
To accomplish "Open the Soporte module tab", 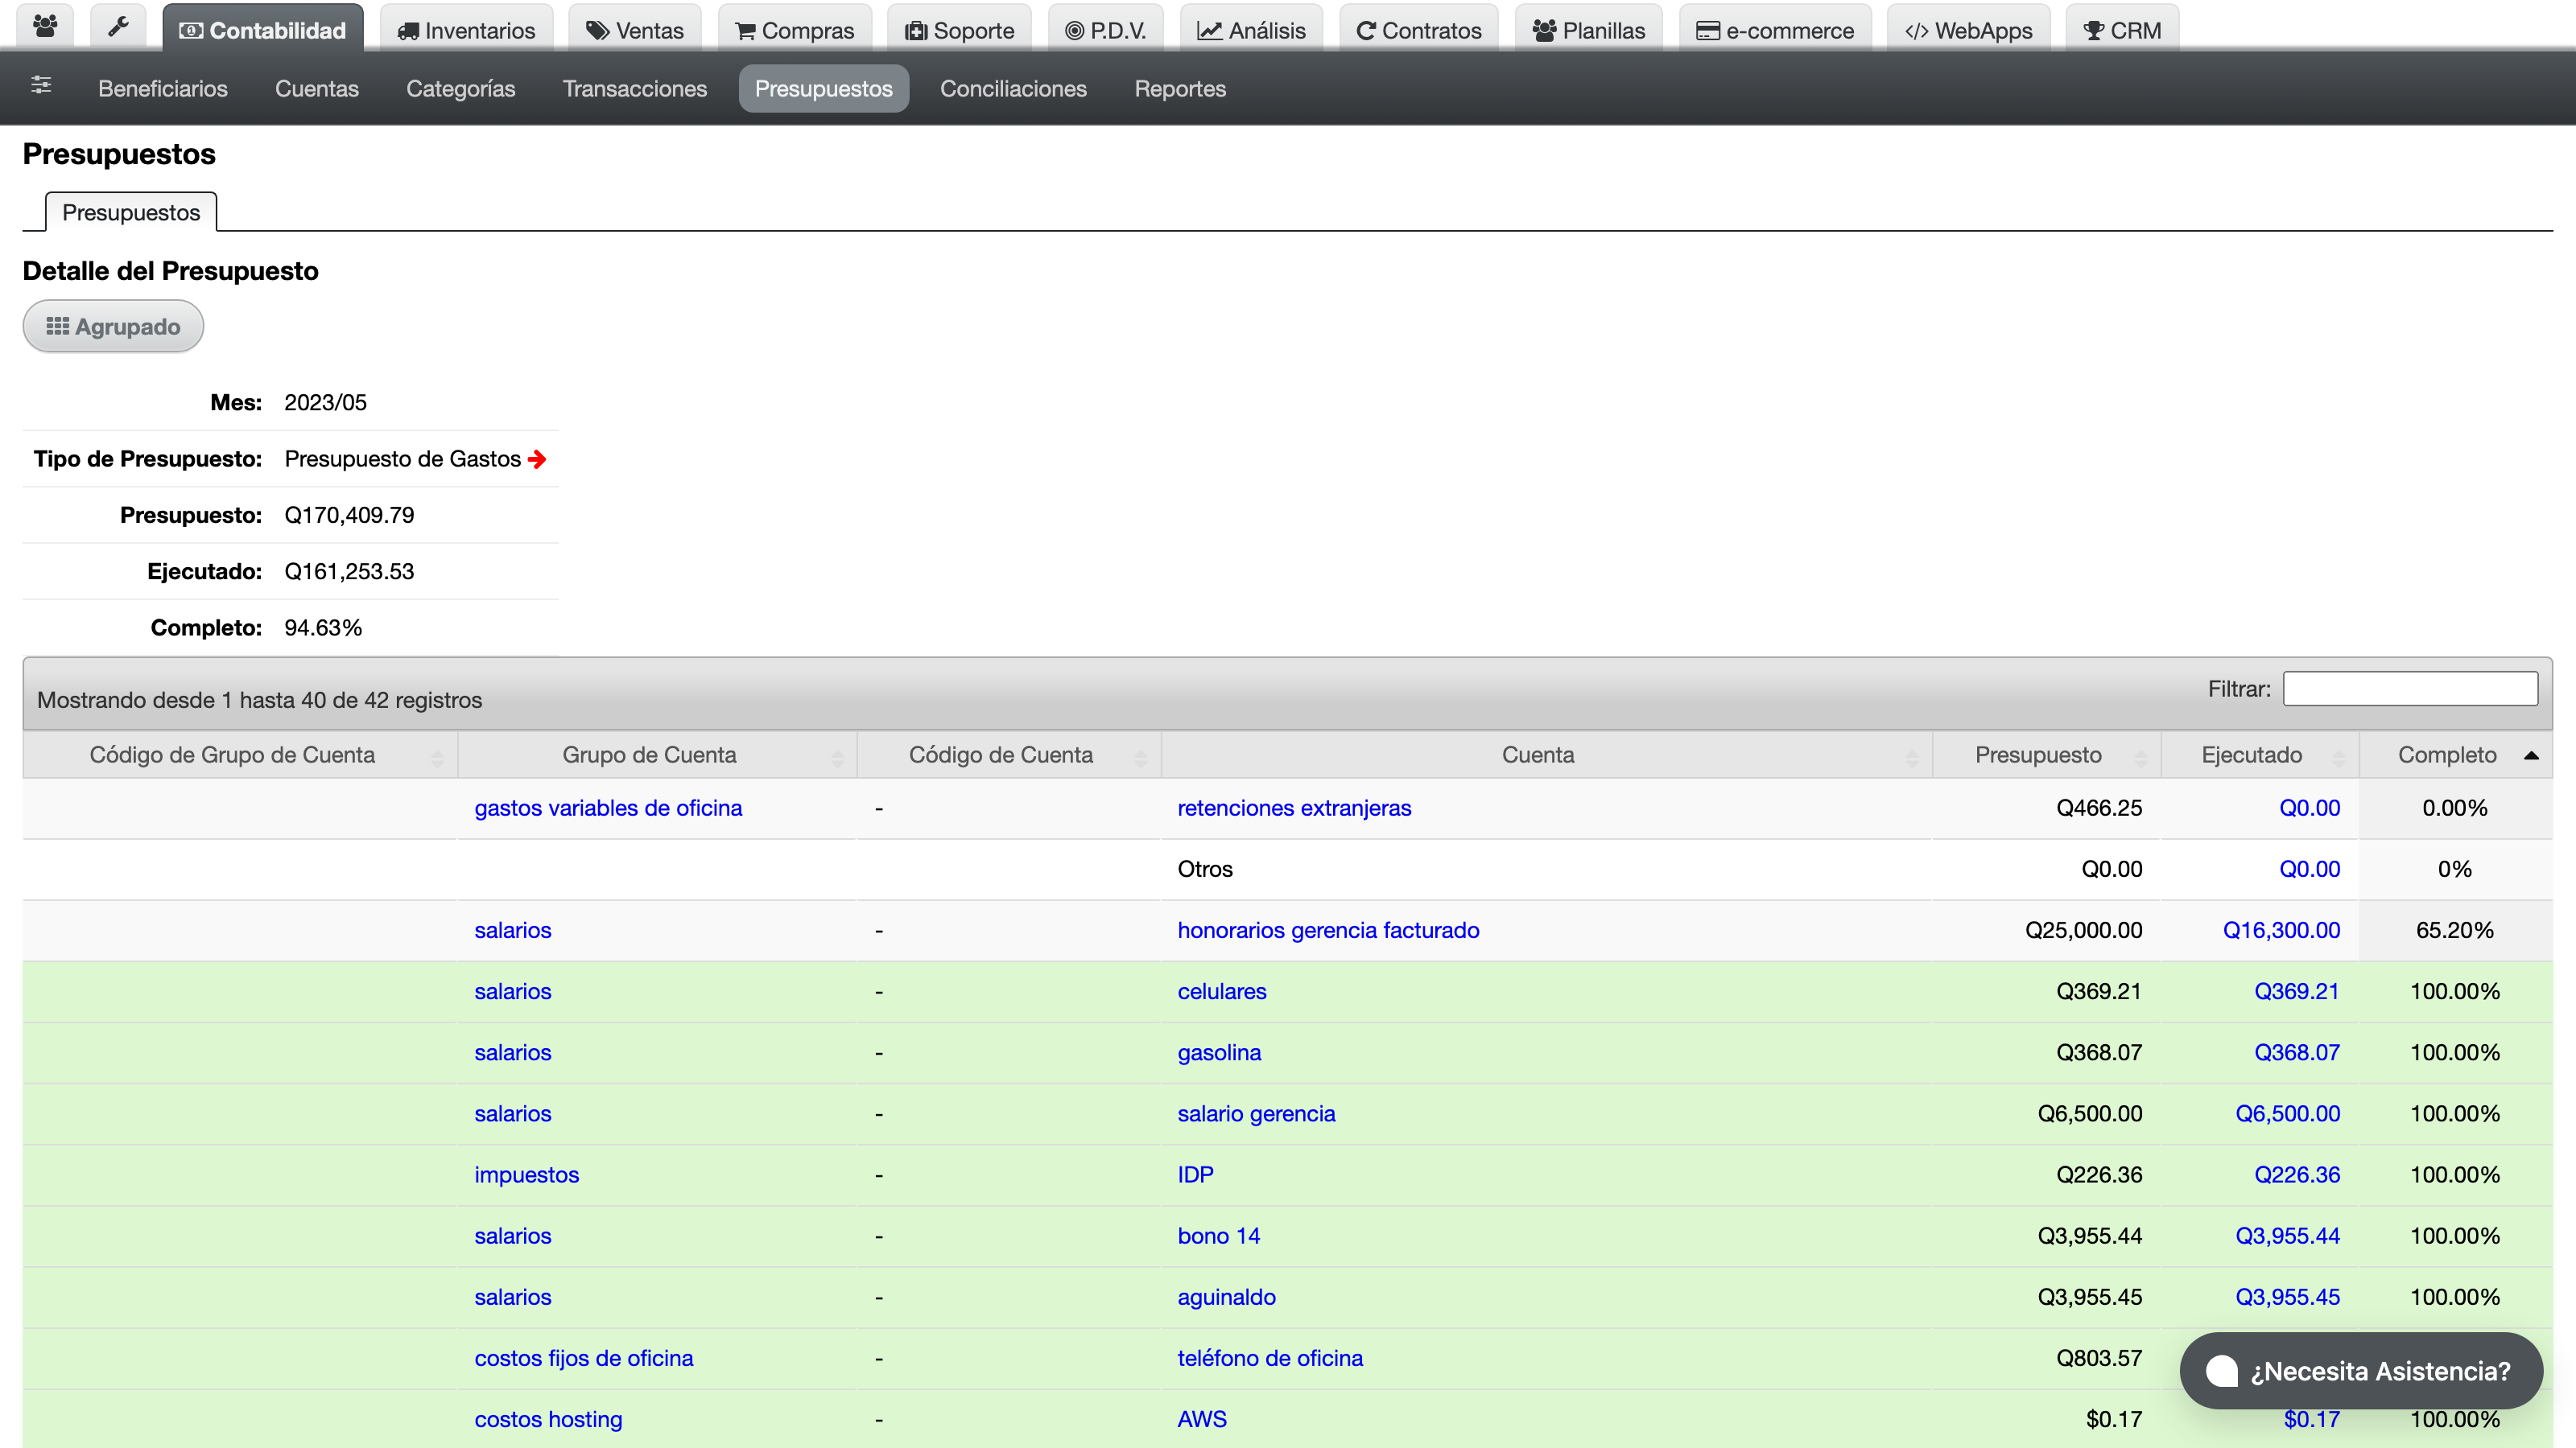I will tap(960, 30).
